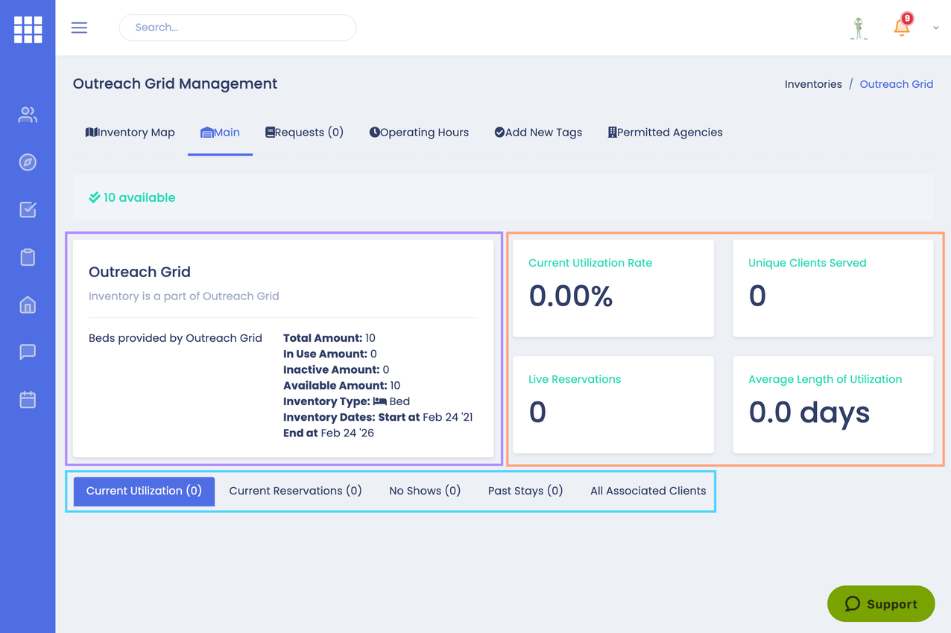Screen dimensions: 951x633
Task: Toggle the hamburger menu icon
Action: 79,28
